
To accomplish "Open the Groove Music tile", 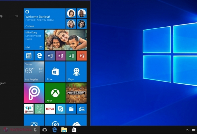I will 55,120.
